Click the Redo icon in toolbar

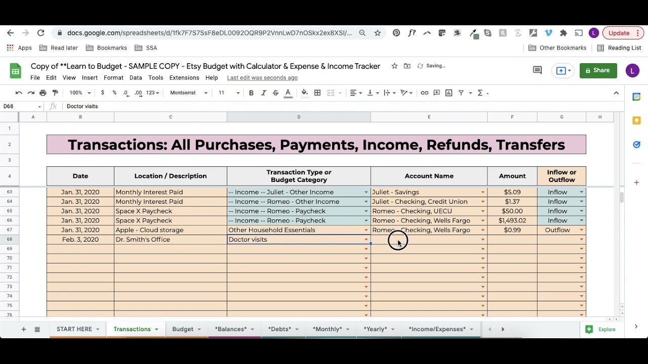[x=31, y=93]
